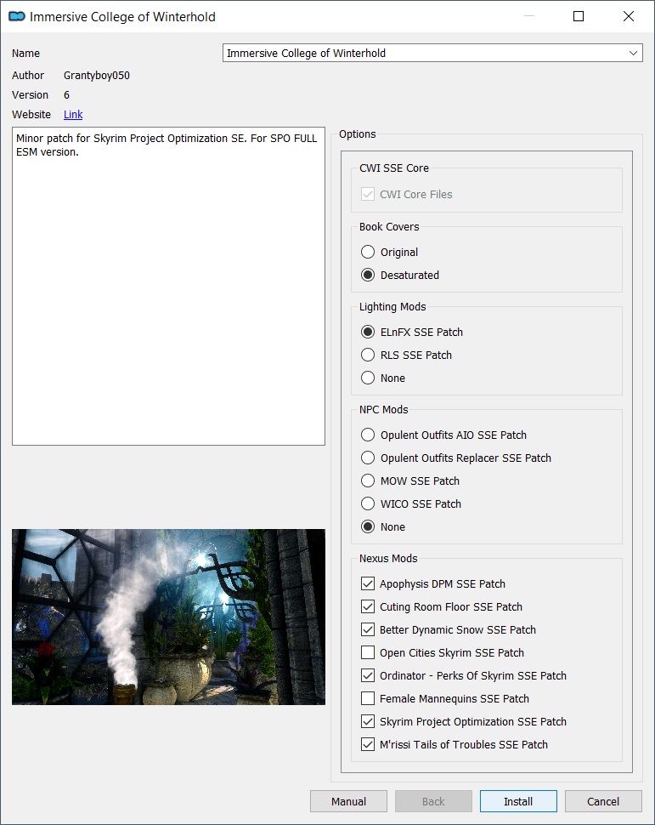Click the Cancel button
655x825 pixels.
pos(603,801)
